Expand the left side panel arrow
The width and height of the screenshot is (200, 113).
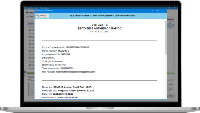[x=25, y=75]
